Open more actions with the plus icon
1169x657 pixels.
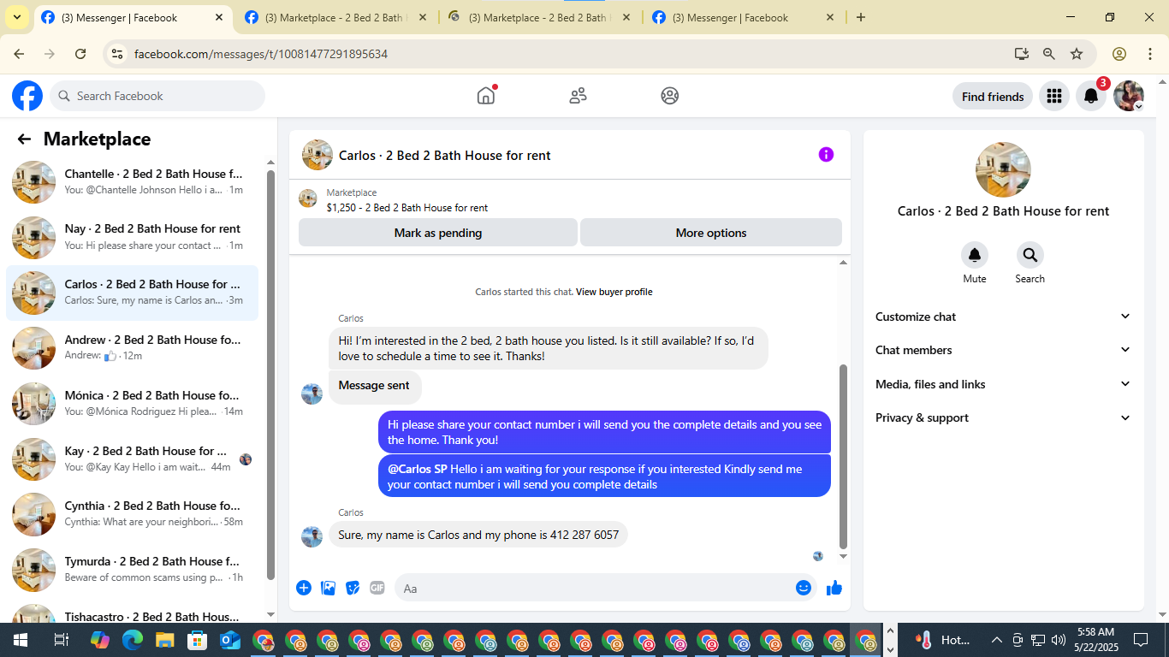(x=304, y=588)
